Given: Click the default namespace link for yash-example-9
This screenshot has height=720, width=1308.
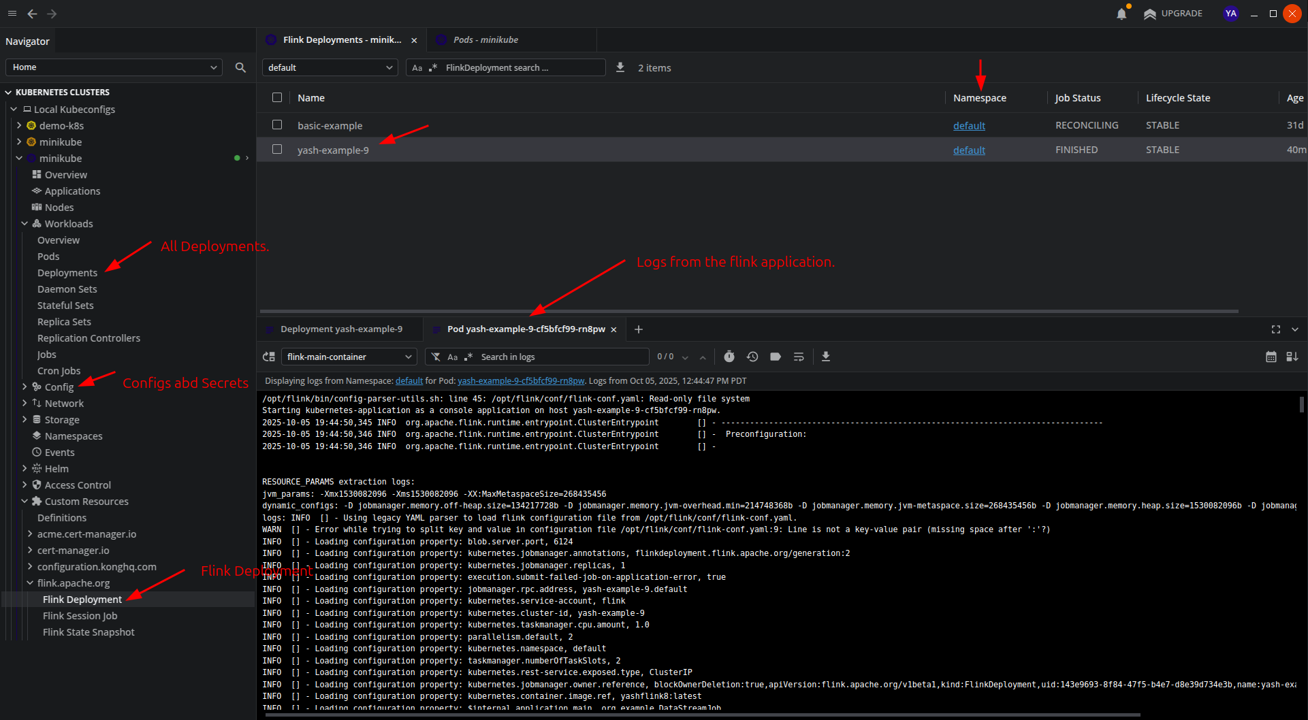Looking at the screenshot, I should (969, 150).
